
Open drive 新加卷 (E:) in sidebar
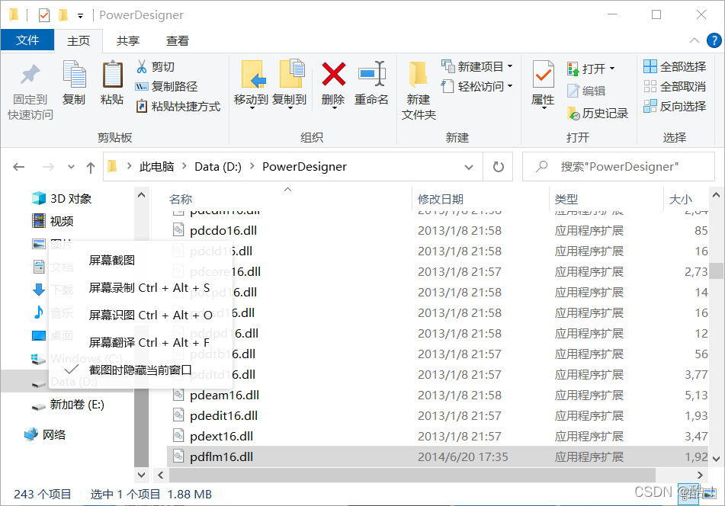[x=68, y=405]
